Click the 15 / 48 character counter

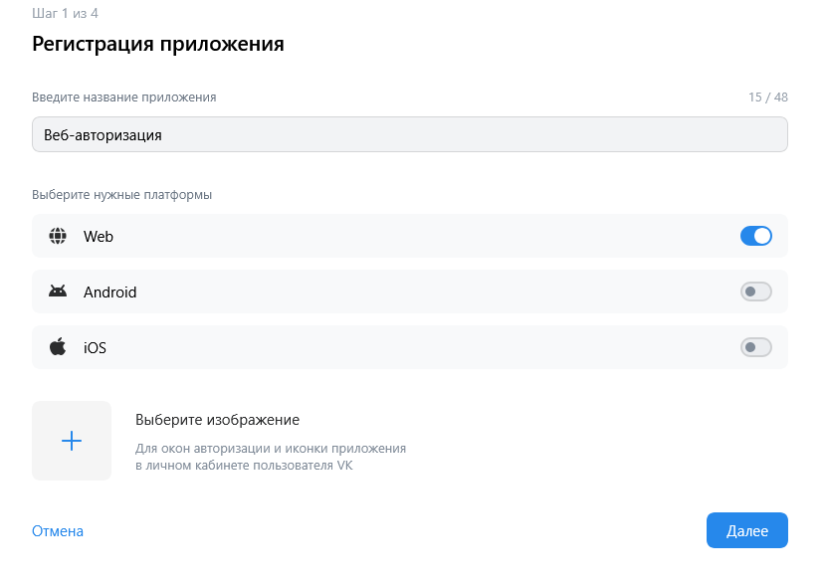(x=767, y=97)
